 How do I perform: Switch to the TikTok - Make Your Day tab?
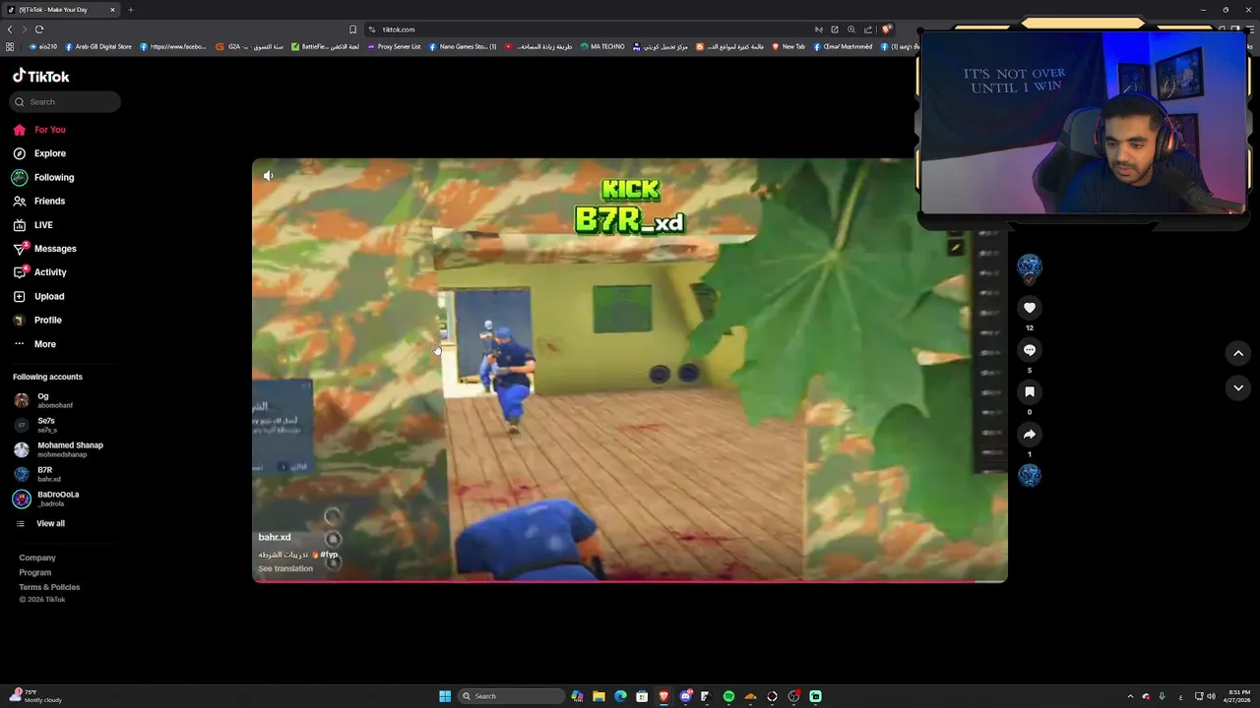click(x=61, y=10)
